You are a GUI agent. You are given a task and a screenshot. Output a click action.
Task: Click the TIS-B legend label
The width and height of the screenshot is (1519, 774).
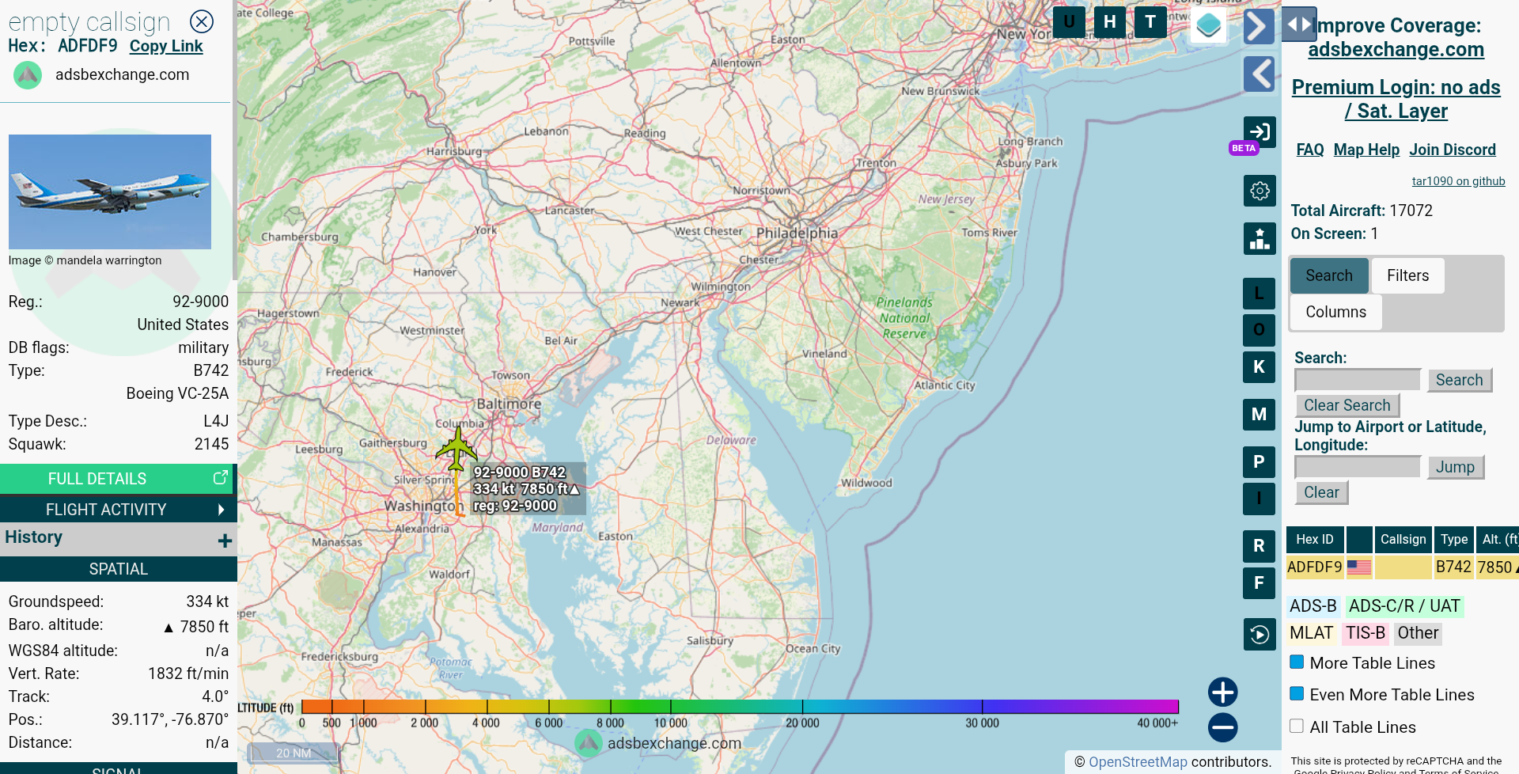[1366, 633]
